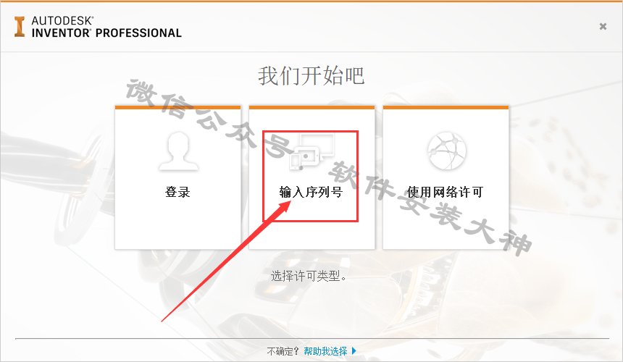Viewport: 623px width, 362px height.
Task: Click the network globe icon above 使用网络许可
Action: point(446,151)
